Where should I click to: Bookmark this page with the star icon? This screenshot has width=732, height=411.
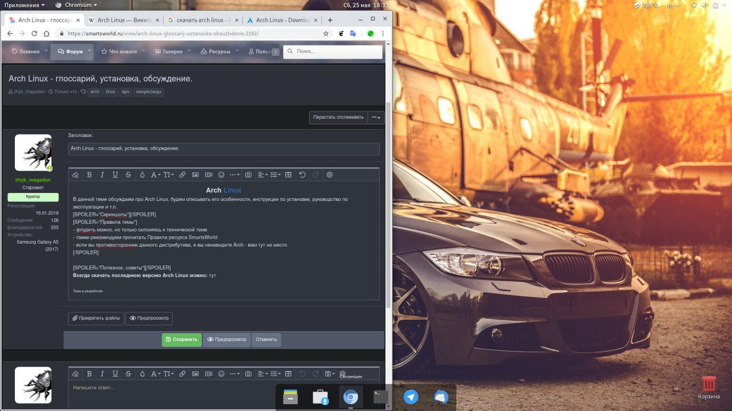click(326, 34)
